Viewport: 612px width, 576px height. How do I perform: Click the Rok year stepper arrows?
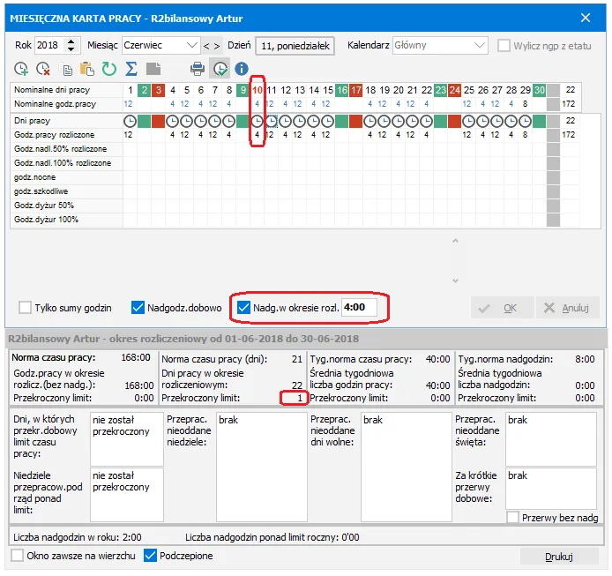coord(71,44)
